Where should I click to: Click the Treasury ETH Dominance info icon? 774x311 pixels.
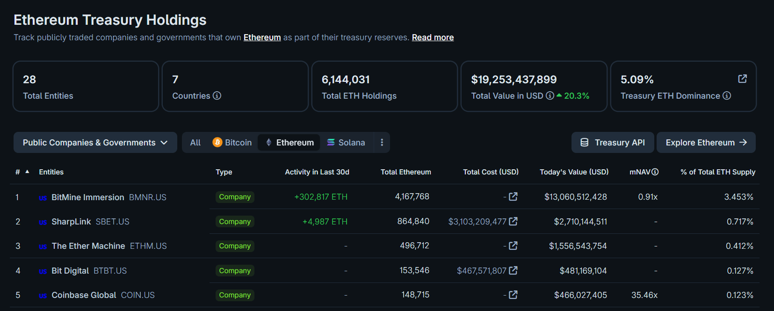click(x=727, y=95)
